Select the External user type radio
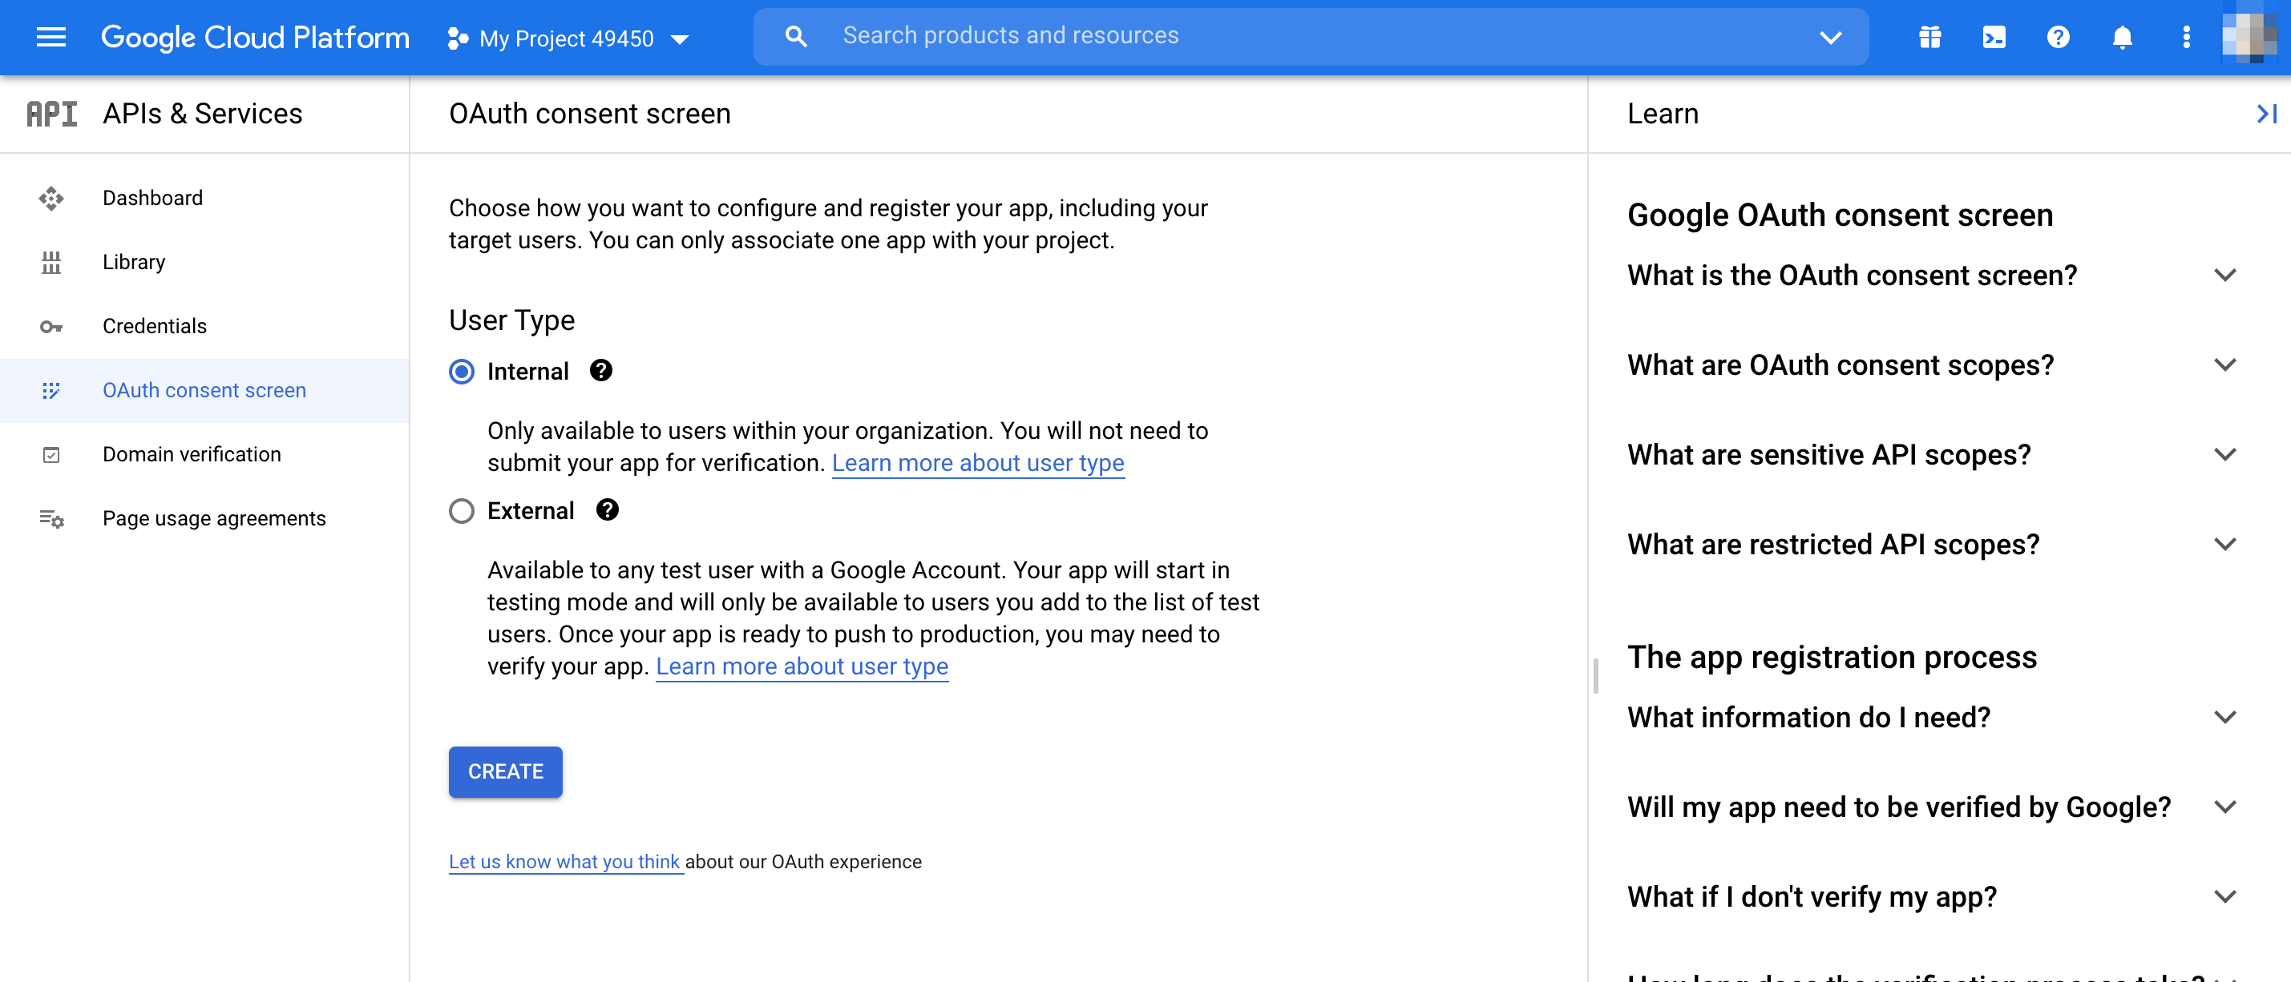 point(462,511)
